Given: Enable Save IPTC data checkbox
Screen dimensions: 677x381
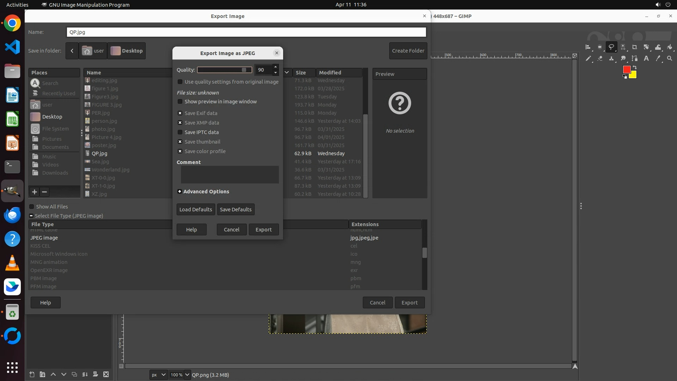Looking at the screenshot, I should (180, 132).
